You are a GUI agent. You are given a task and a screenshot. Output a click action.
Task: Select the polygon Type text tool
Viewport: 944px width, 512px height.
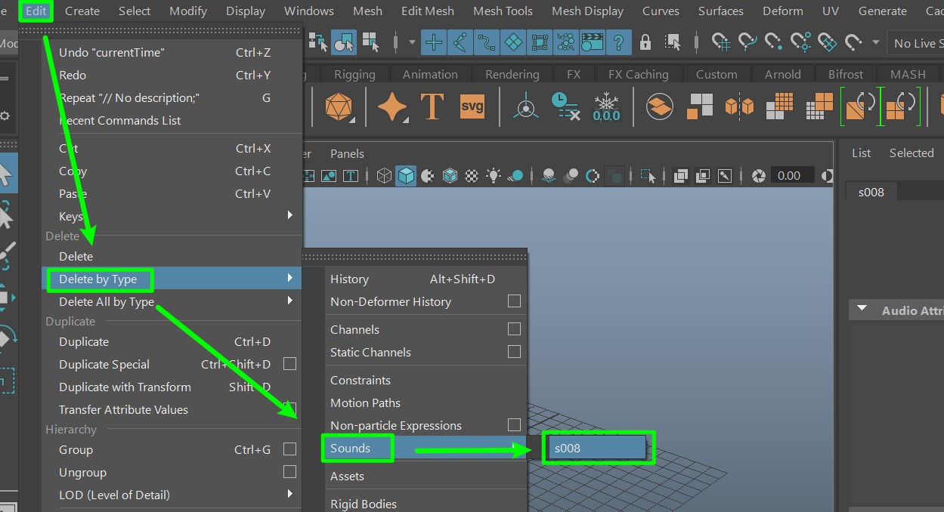point(432,106)
